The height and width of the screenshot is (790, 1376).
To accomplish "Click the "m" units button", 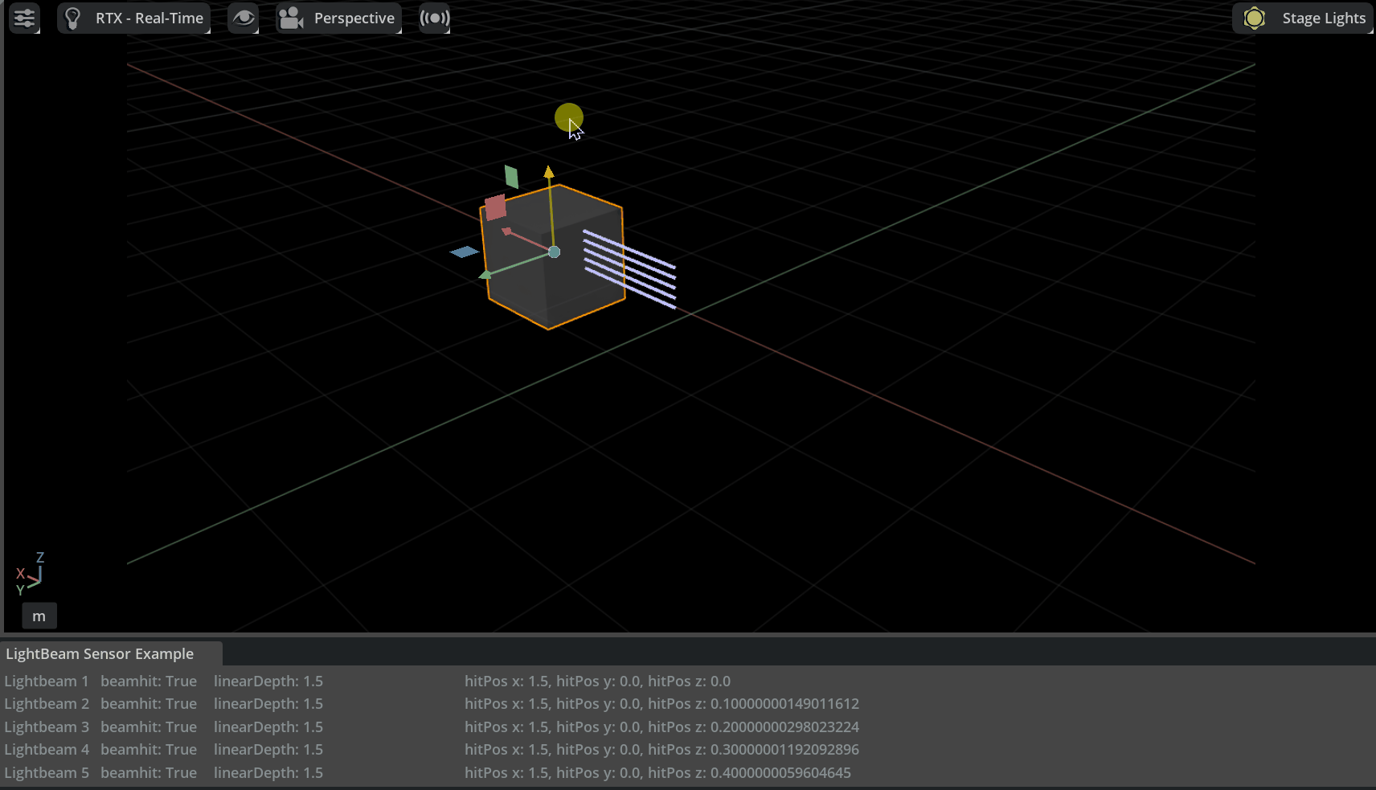I will coord(39,616).
